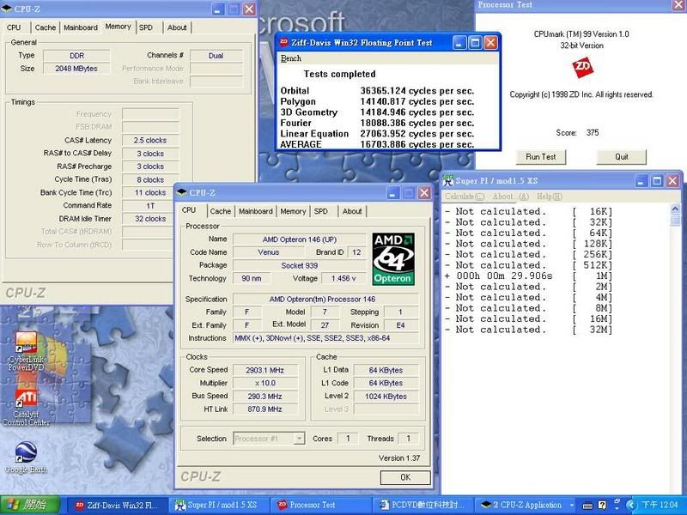Select Cache tab in Memory CPU-Z window
687x515 pixels.
tap(46, 27)
